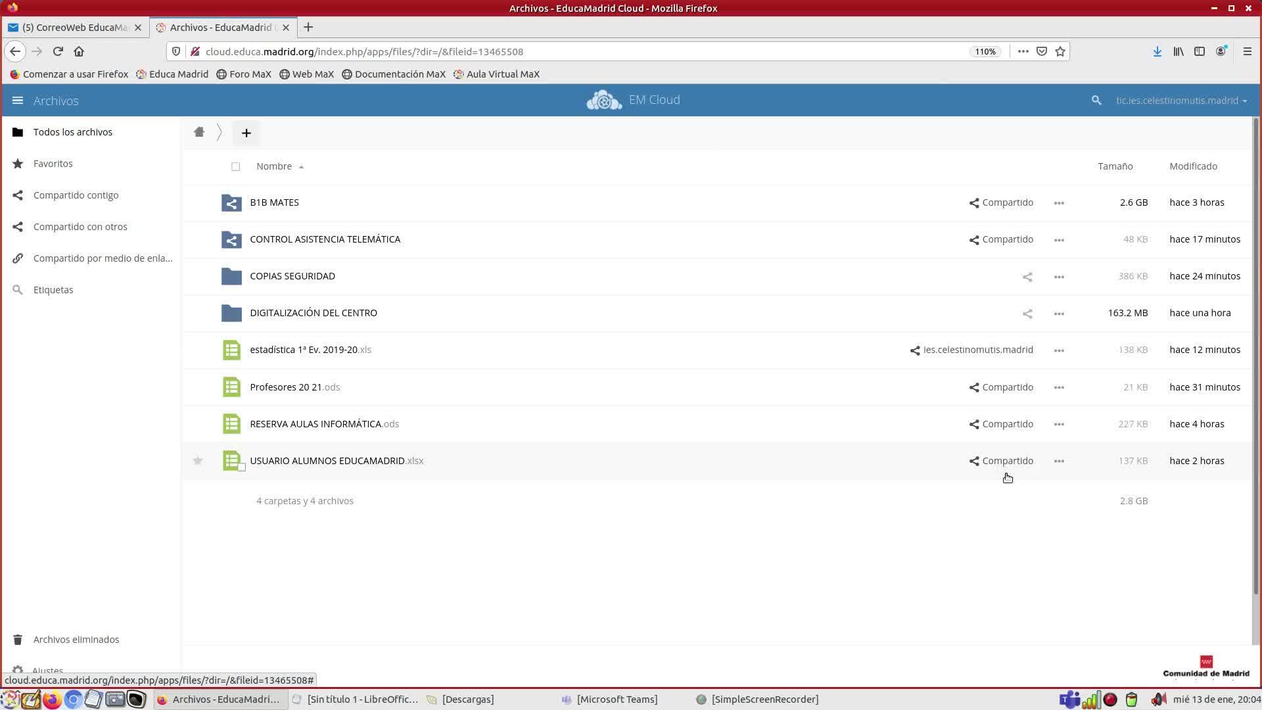Click share icon for COPIAS SEGURIDAD folder
This screenshot has height=710, width=1262.
pyautogui.click(x=1027, y=277)
